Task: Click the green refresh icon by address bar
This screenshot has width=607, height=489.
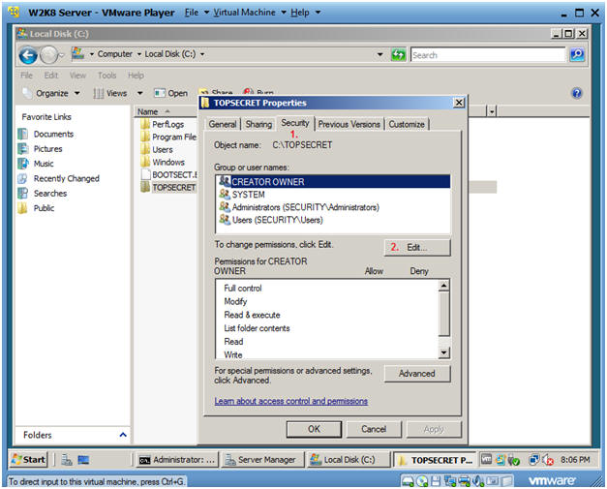Action: (398, 54)
